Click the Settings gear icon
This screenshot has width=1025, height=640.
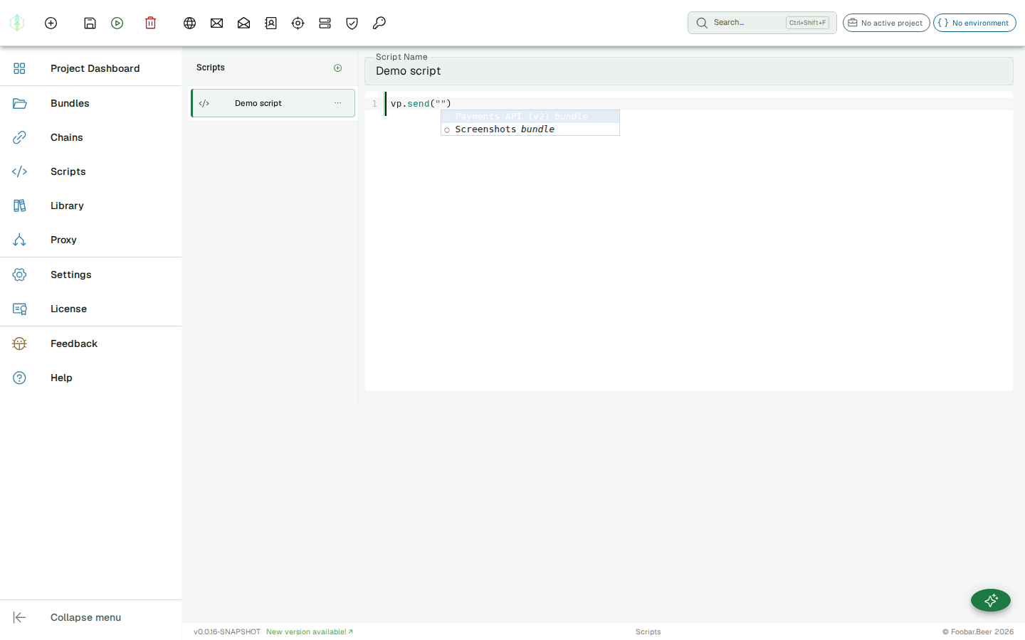19,274
